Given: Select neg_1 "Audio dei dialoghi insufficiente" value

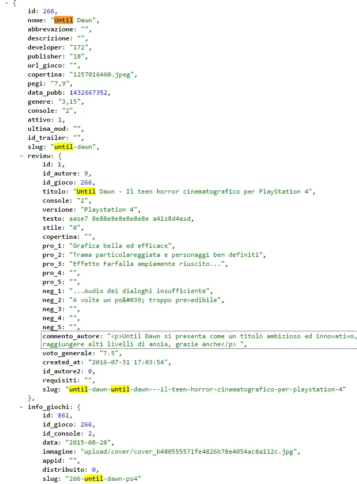Looking at the screenshot, I should click(139, 291).
